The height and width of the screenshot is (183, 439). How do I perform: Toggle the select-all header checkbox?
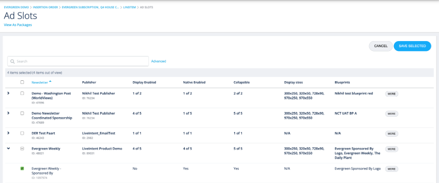tap(23, 82)
